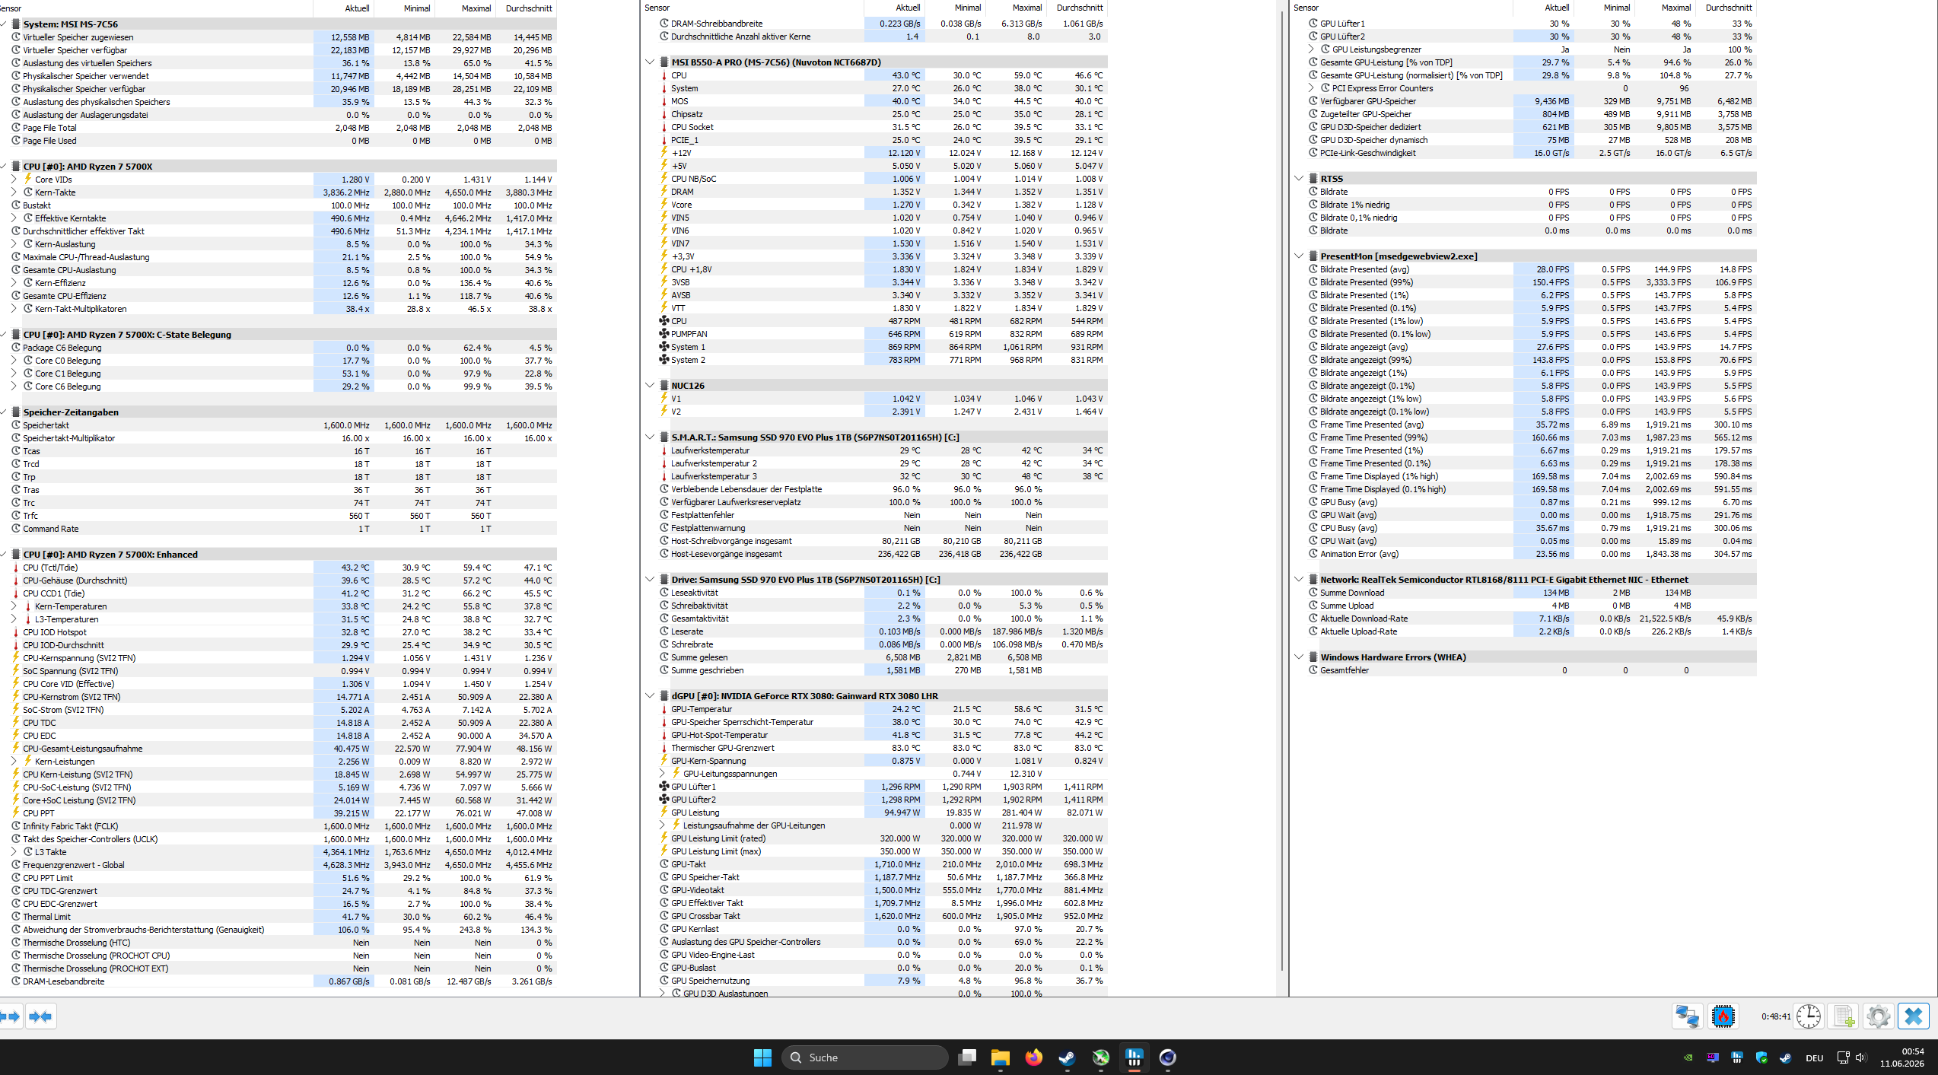This screenshot has width=1938, height=1075.
Task: Collapse the MSI B550-A PRO Nuvoton group
Action: (650, 62)
